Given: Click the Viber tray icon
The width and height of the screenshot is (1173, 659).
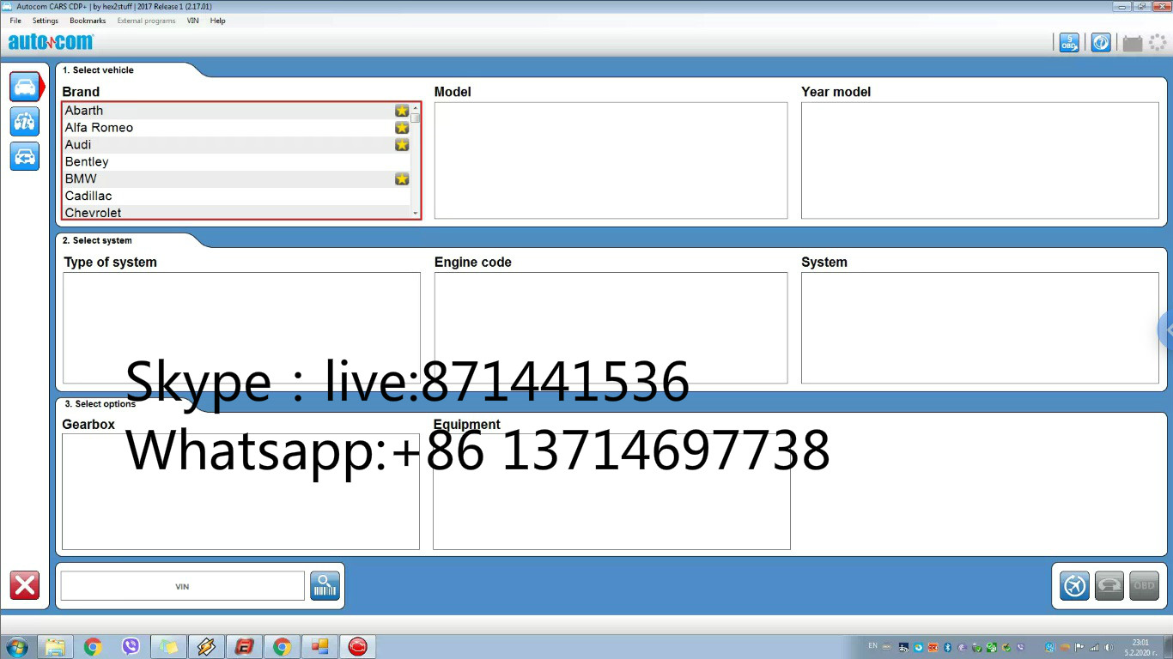Looking at the screenshot, I should [x=1020, y=647].
